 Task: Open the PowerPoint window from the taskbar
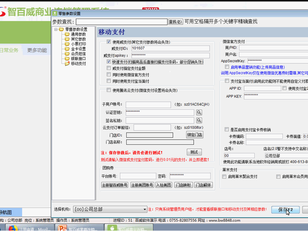tap(62, 228)
